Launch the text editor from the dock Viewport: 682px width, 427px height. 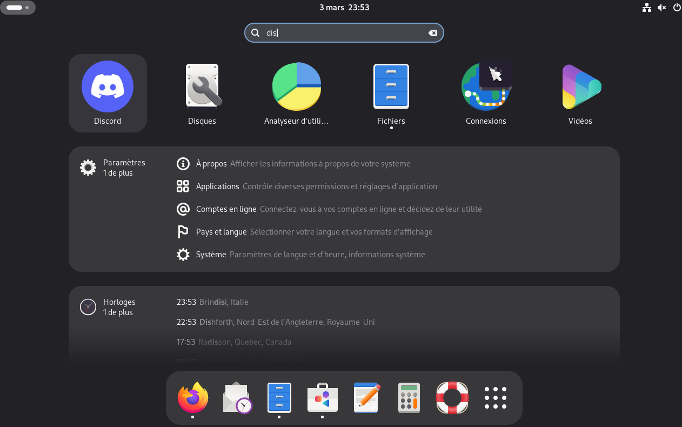[367, 398]
